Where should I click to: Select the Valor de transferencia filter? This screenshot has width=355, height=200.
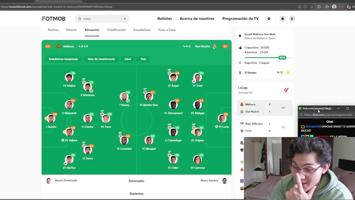point(101,59)
